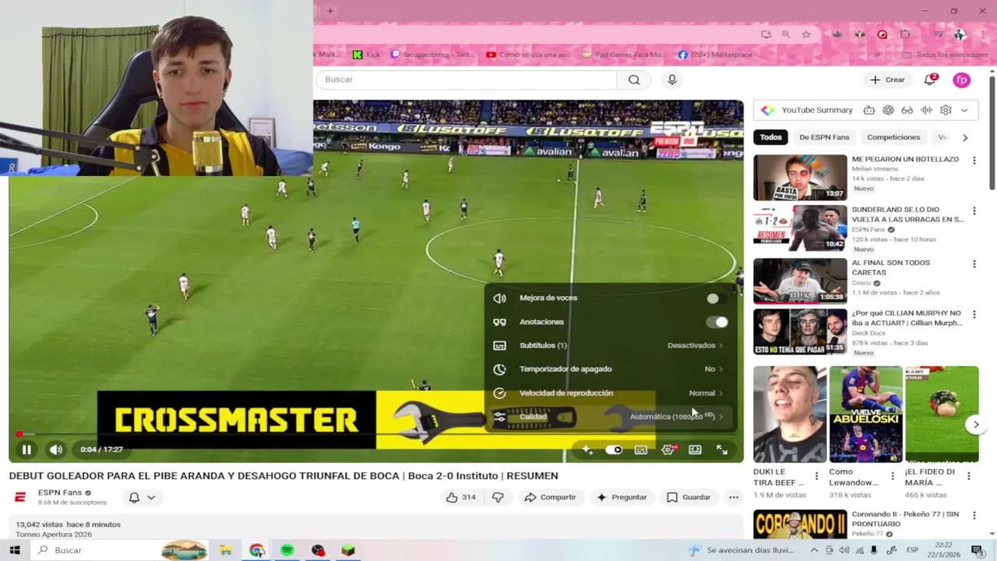Start voice search with the microphone icon
This screenshot has width=997, height=561.
click(672, 79)
